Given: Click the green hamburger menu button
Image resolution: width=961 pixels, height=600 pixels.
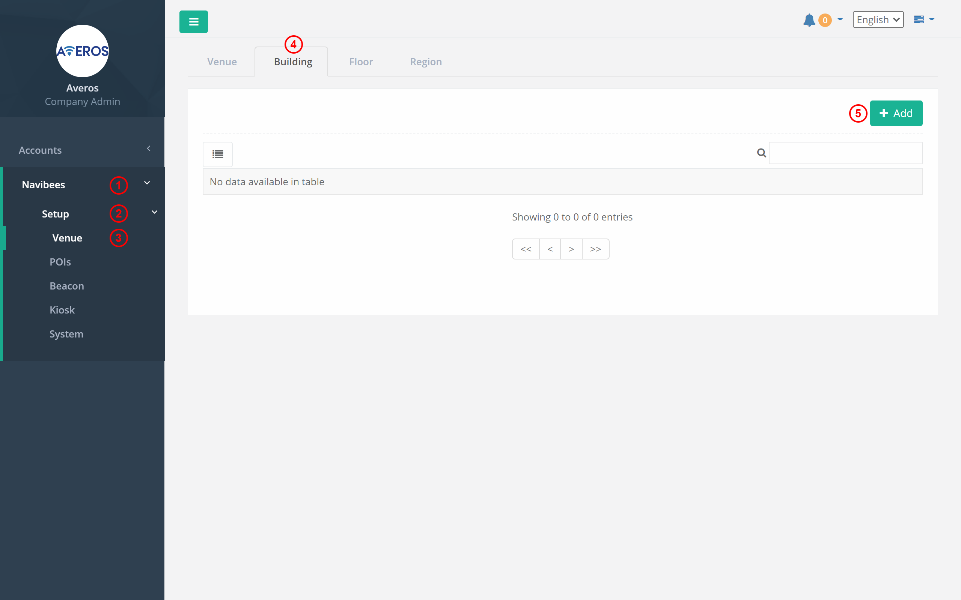Looking at the screenshot, I should click(193, 22).
